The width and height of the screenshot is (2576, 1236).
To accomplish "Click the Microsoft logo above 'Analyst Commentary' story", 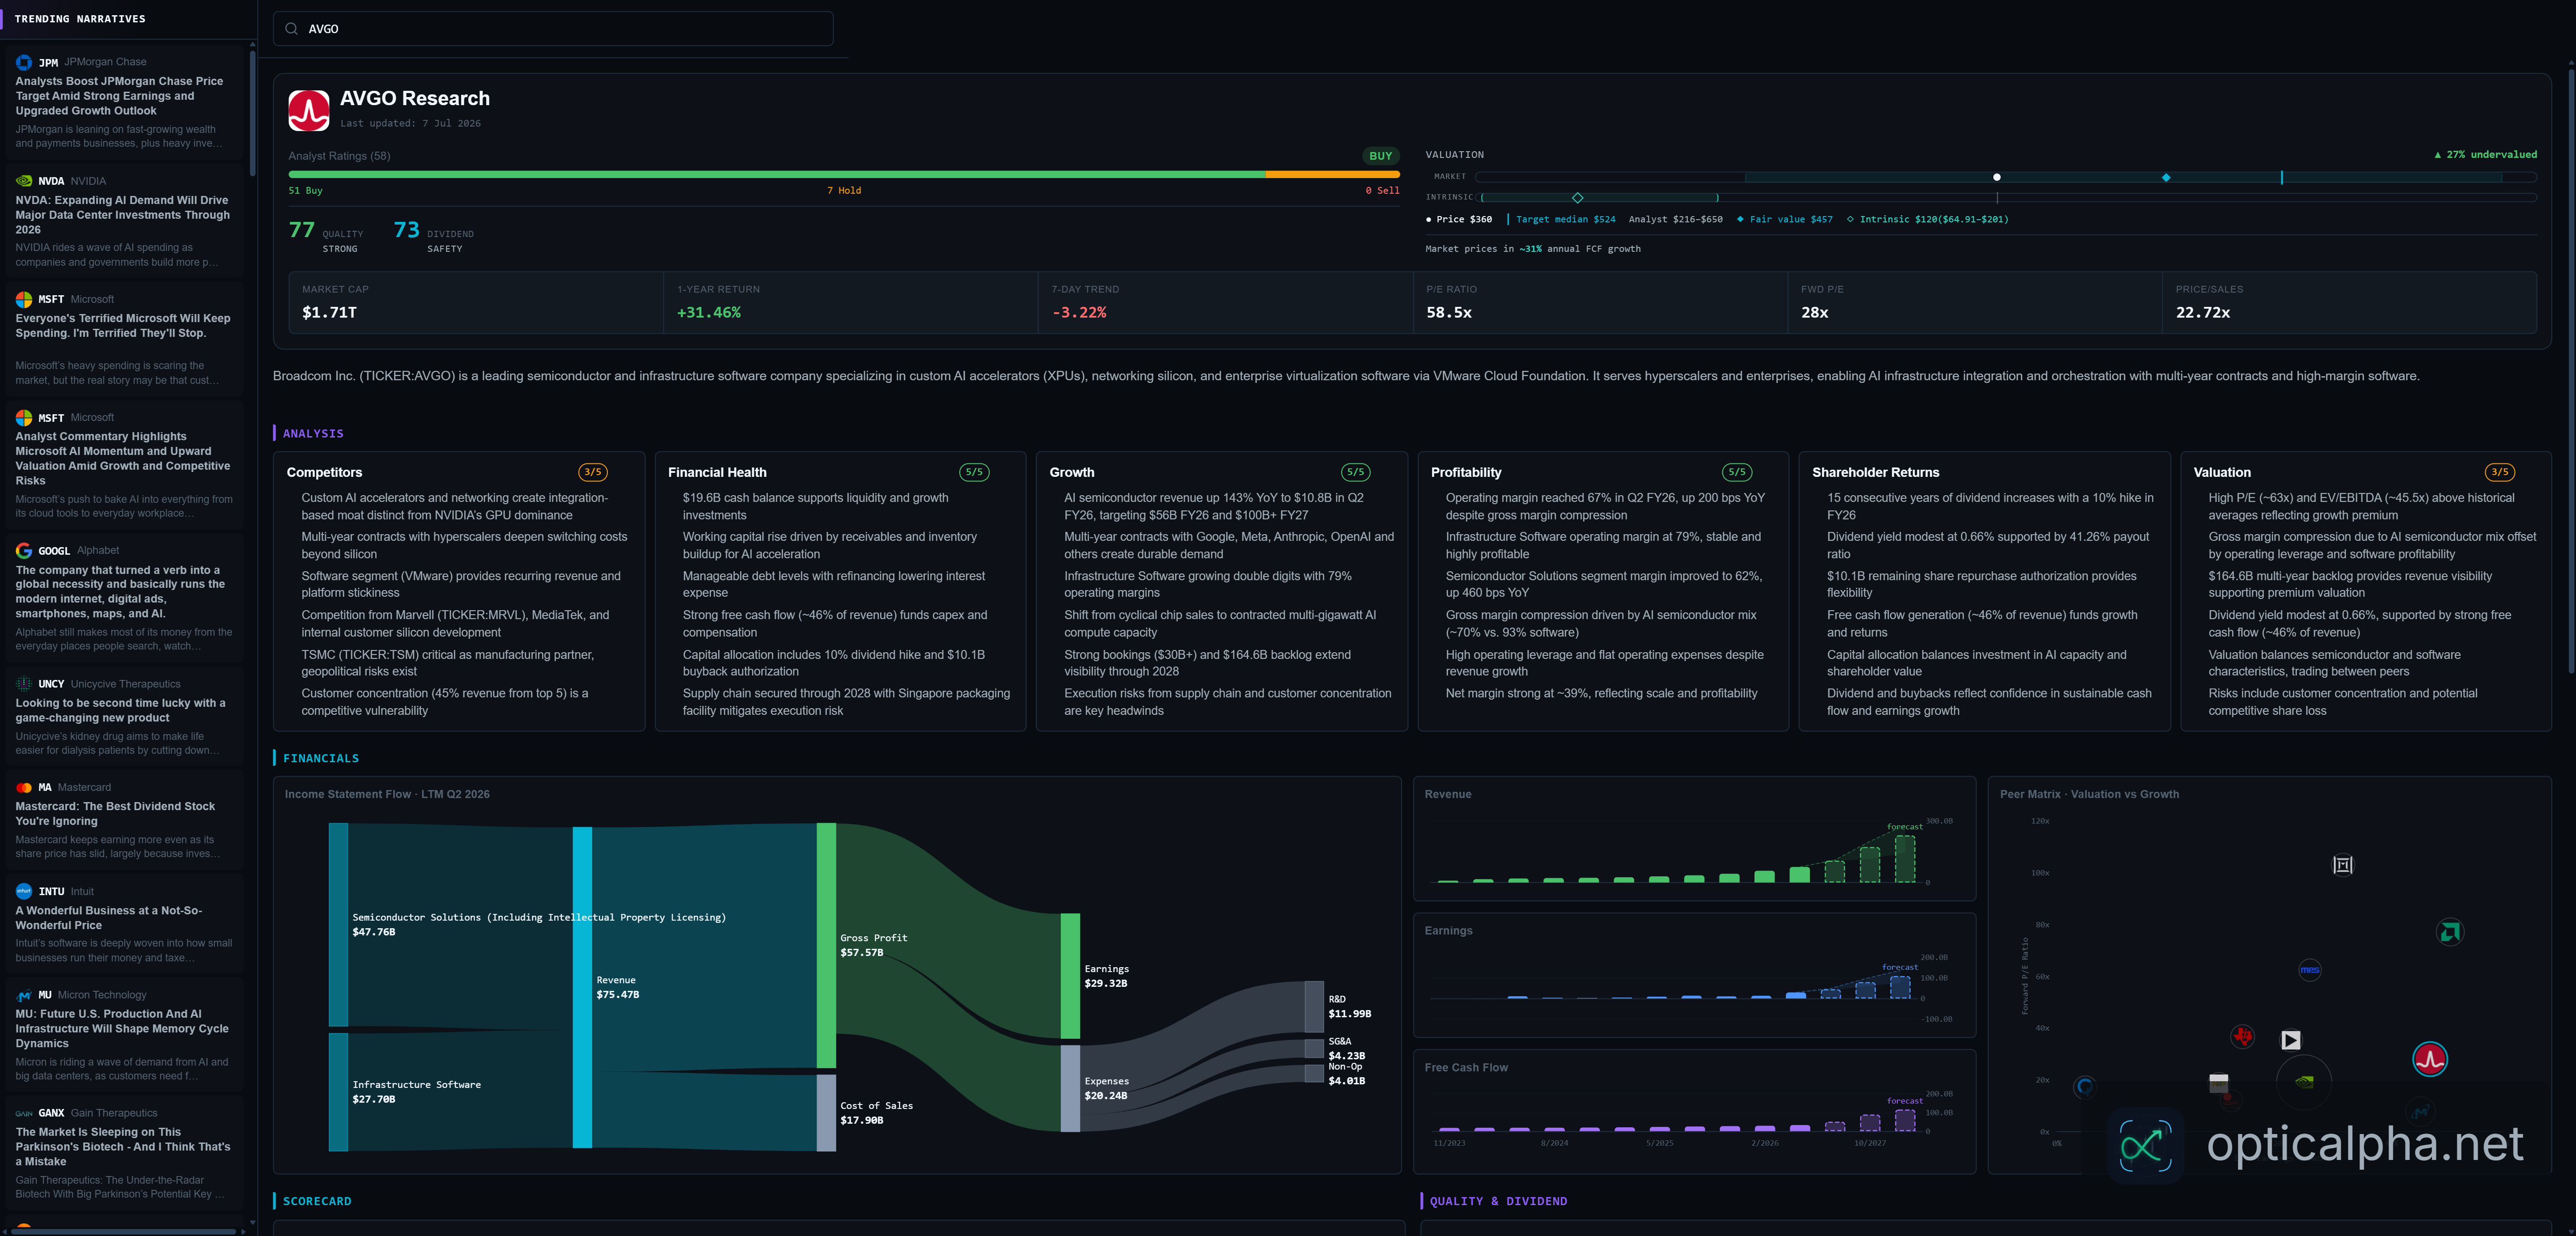I will (x=24, y=418).
